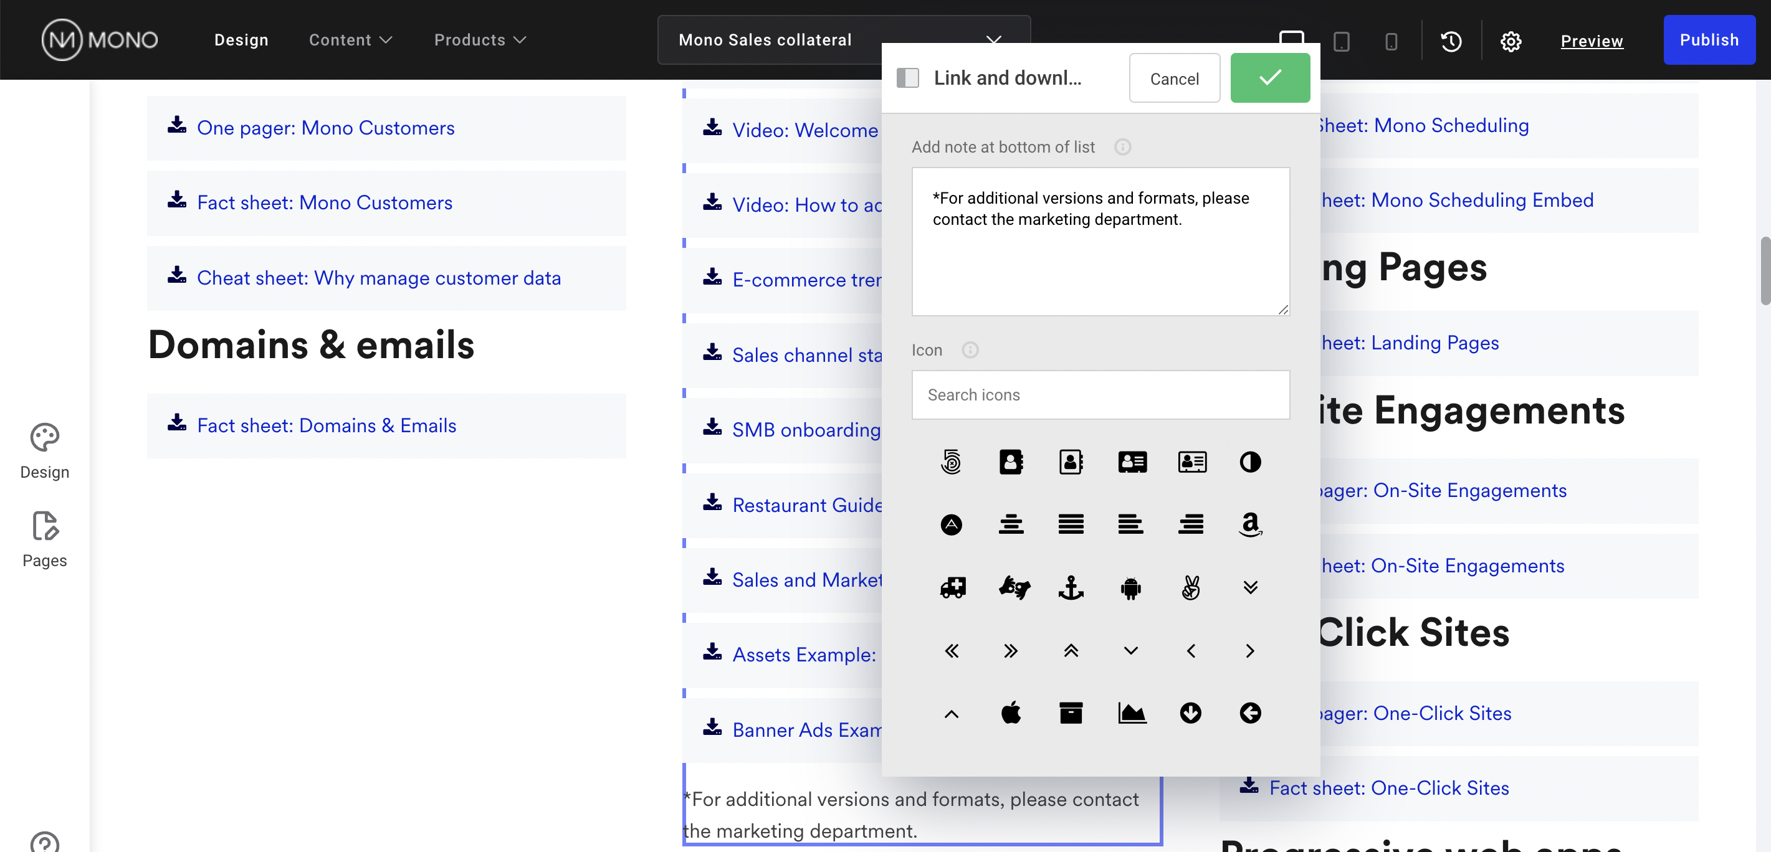Select the circle arrow down icon
Screen dimensions: 1771x852
(x=1191, y=713)
